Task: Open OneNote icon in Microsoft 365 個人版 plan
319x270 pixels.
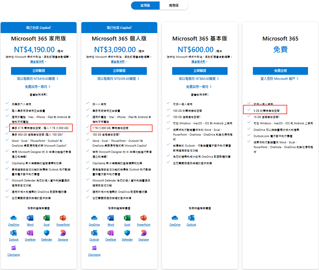Action: pyautogui.click(x=111, y=233)
